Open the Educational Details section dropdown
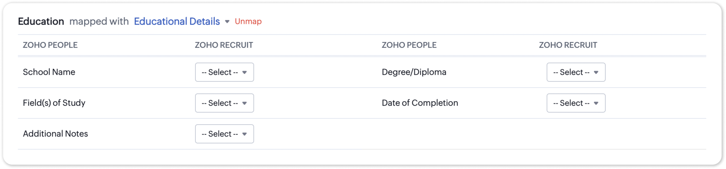This screenshot has width=726, height=169. pos(177,21)
